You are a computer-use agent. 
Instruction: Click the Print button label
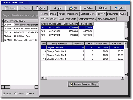coord(105,8)
